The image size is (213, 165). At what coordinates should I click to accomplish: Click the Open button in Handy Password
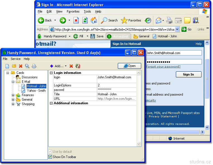click(x=130, y=66)
